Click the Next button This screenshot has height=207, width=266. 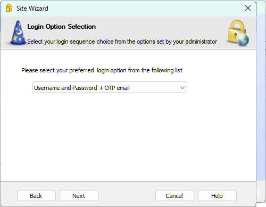(x=79, y=196)
